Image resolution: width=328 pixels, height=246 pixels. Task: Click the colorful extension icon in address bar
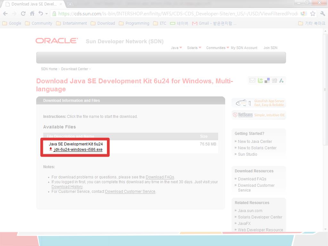[304, 14]
